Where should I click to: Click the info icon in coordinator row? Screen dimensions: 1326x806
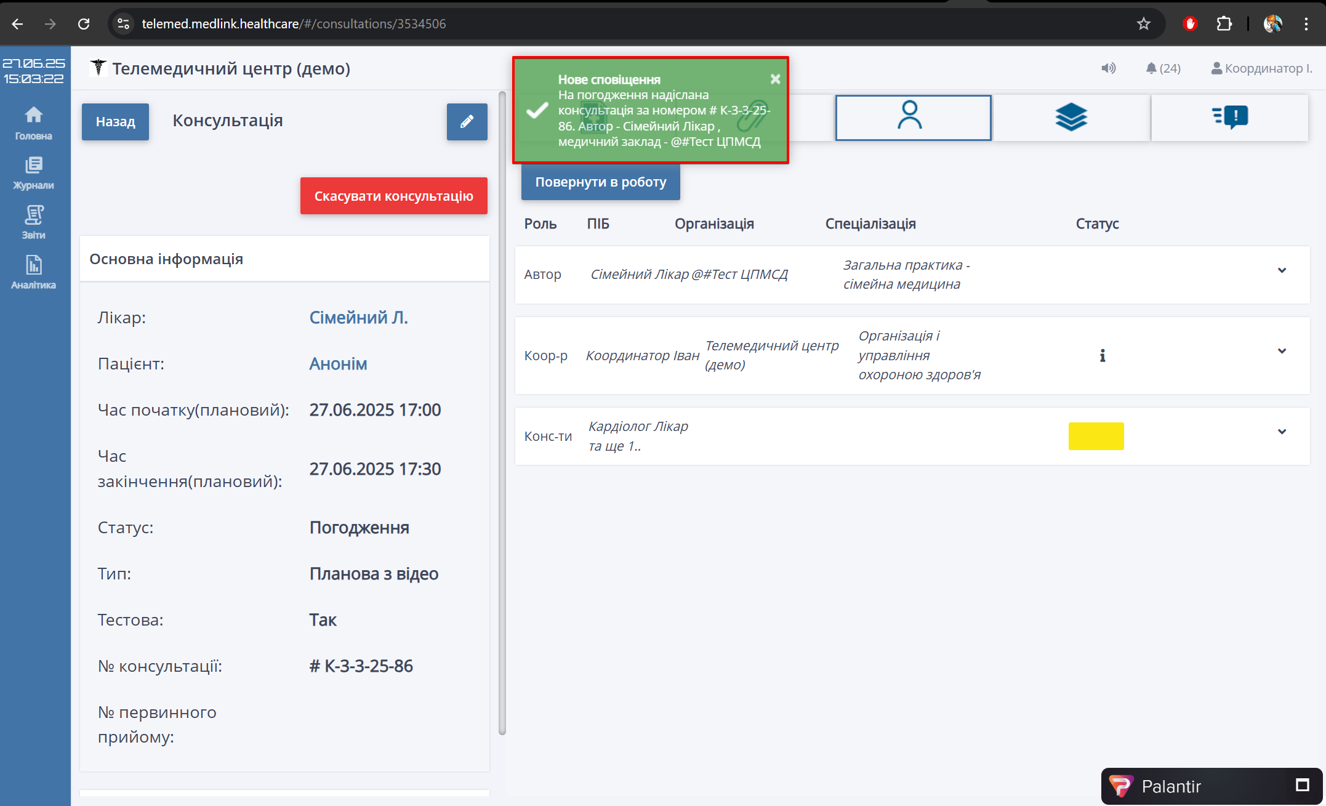click(1102, 355)
